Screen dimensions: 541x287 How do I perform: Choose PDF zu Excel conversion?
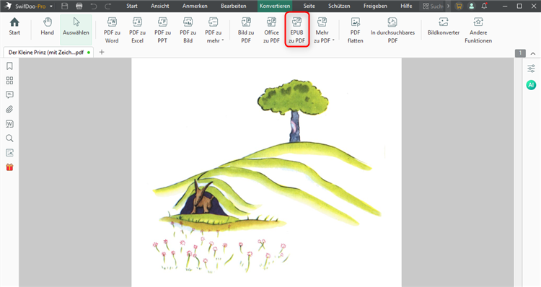coord(137,30)
